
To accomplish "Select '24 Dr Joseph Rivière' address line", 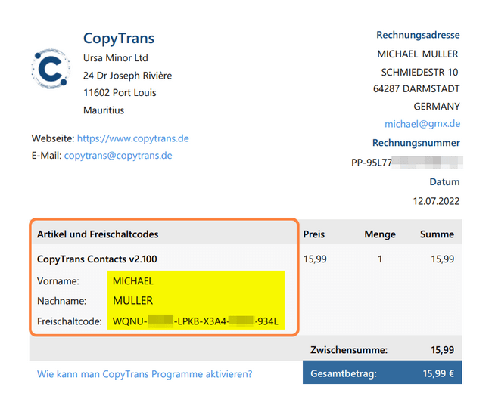I will [127, 76].
